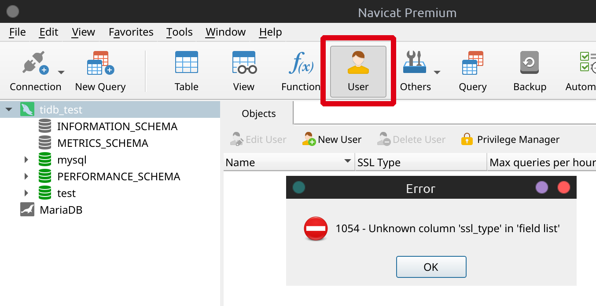Select the Function toolbar icon
The height and width of the screenshot is (306, 596).
pyautogui.click(x=301, y=63)
